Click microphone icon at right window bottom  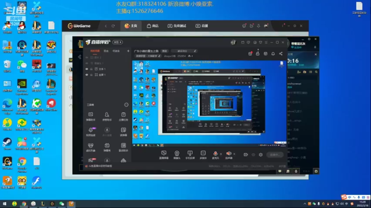pos(296,171)
